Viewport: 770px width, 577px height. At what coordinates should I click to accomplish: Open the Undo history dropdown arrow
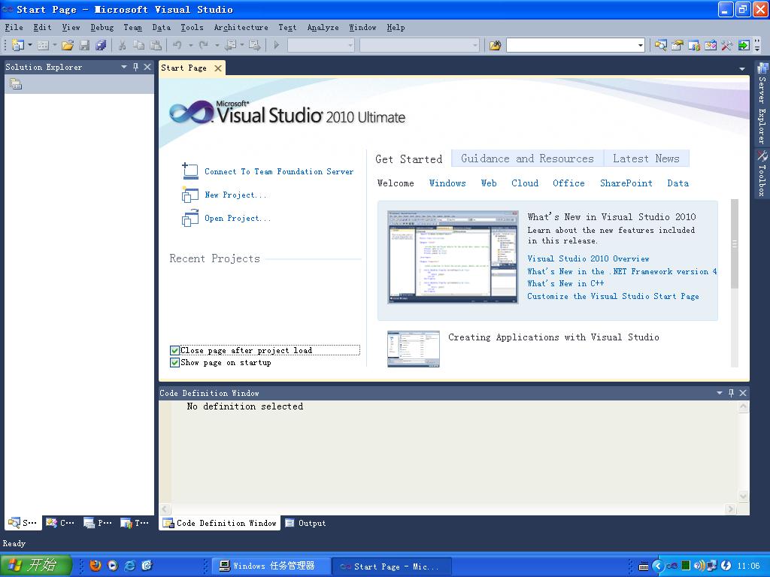[190, 45]
